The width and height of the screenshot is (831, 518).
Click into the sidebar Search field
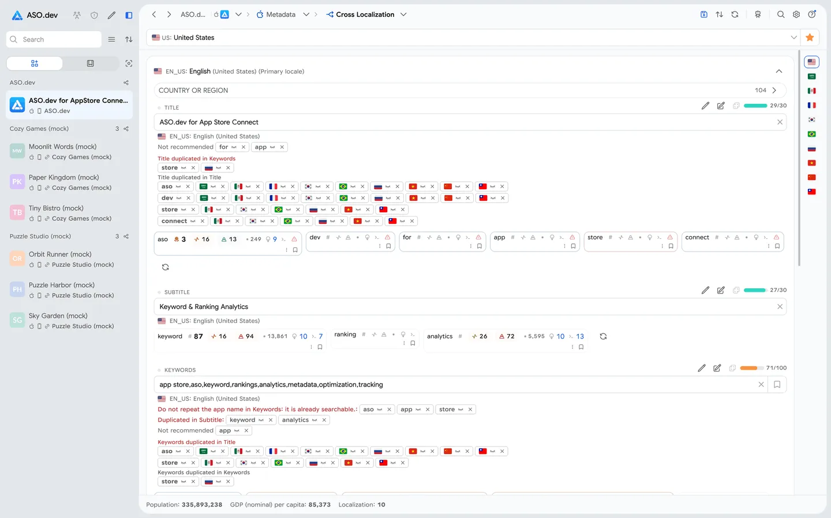54,39
